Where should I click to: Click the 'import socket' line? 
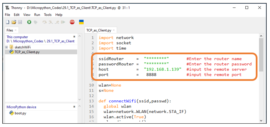coord(115,43)
